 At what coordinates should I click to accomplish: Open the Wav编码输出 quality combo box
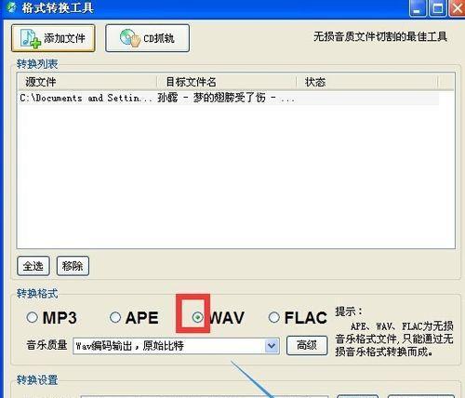[x=176, y=346]
